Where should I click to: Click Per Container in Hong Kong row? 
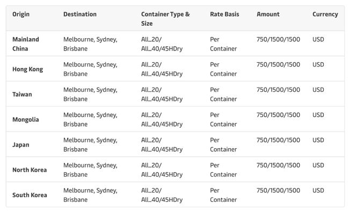pyautogui.click(x=223, y=69)
